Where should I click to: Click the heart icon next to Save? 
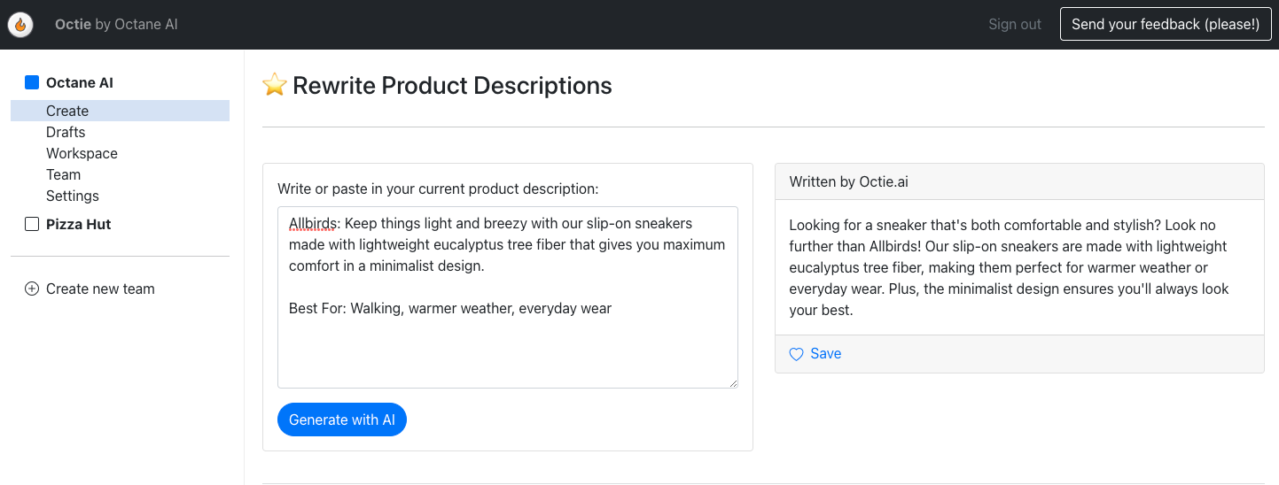pos(796,354)
